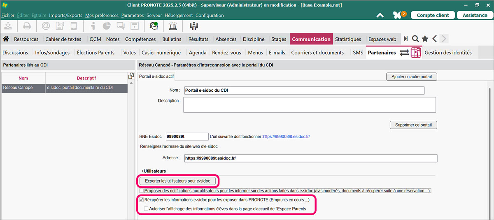Image resolution: width=494 pixels, height=220 pixels.
Task: Click the smartphone SMS toolbar icon
Action: [74, 26]
